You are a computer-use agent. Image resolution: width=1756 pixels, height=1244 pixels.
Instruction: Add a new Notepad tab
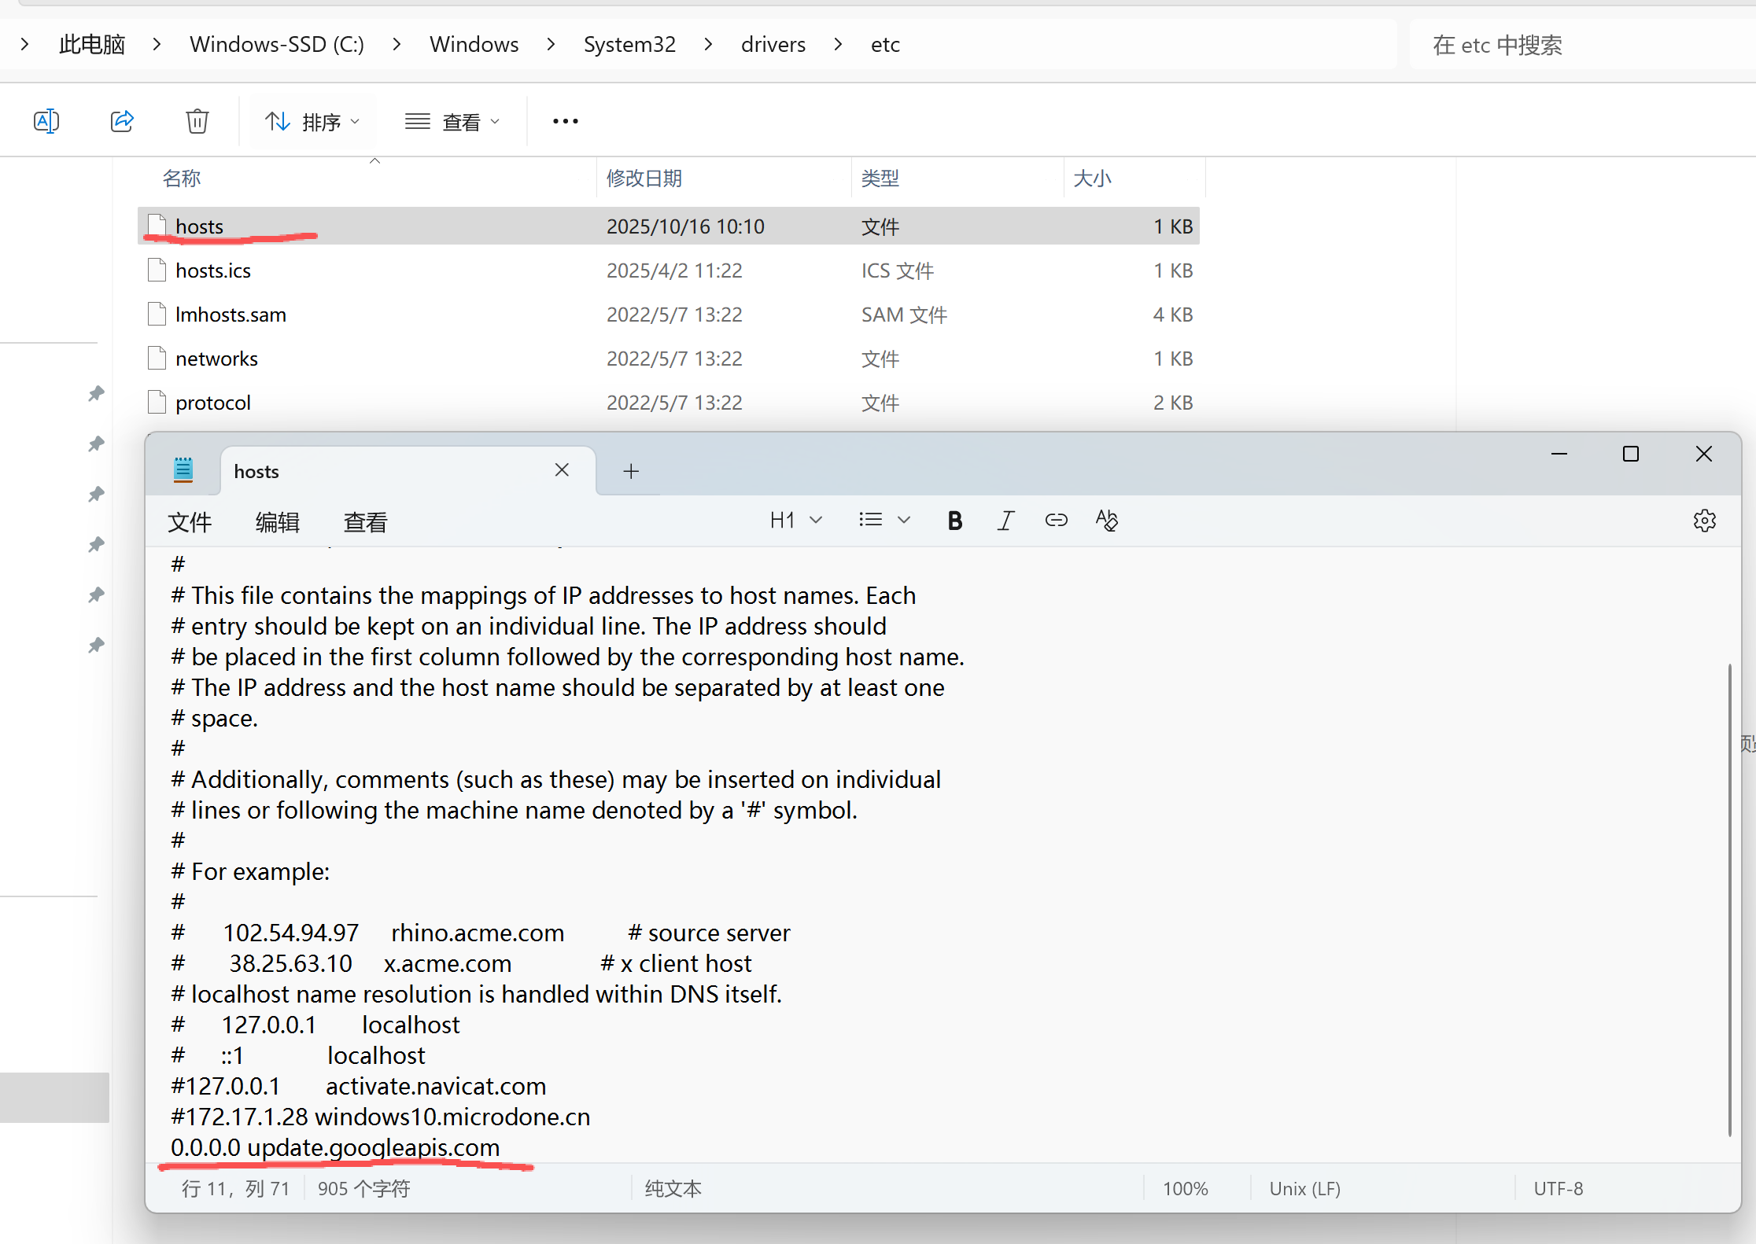[x=631, y=471]
